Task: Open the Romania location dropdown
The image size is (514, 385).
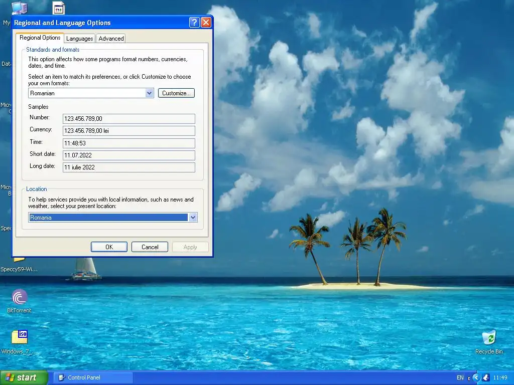Action: coord(193,218)
